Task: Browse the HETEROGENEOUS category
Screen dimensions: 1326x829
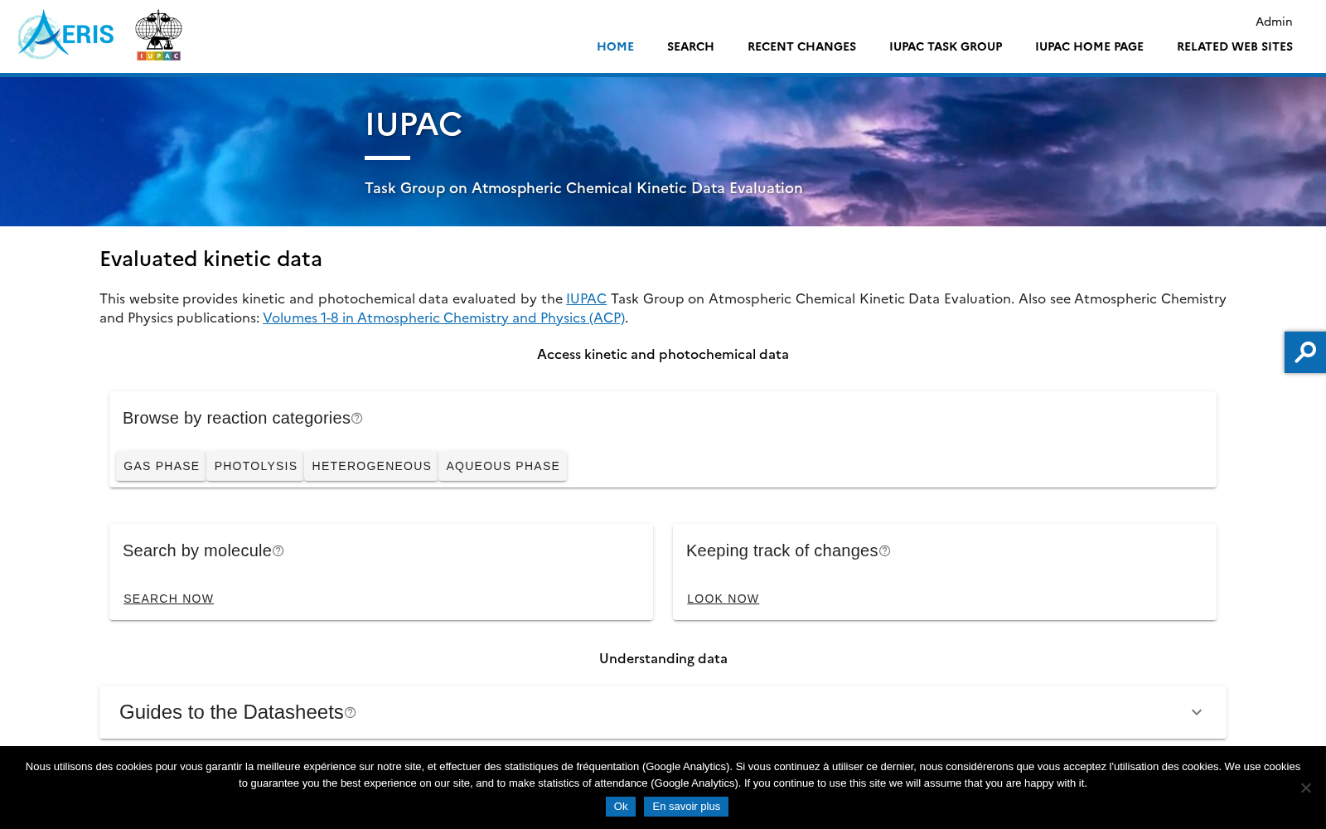Action: (x=371, y=466)
